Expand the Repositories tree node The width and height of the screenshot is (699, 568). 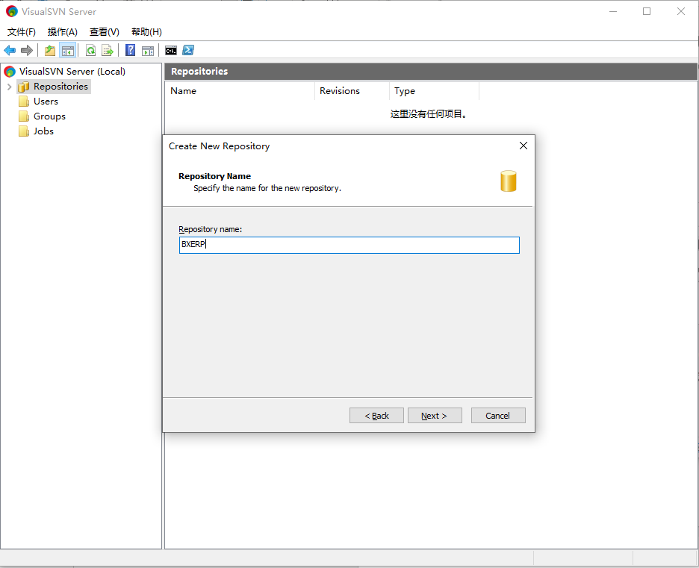pos(10,87)
